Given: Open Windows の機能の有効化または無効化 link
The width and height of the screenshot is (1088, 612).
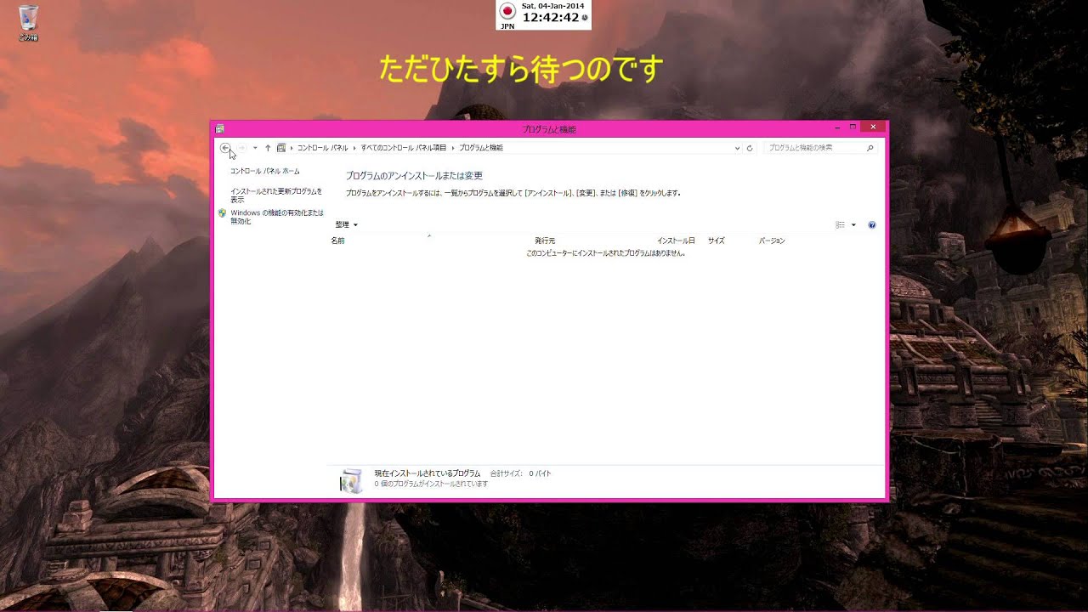Looking at the screenshot, I should tap(277, 217).
